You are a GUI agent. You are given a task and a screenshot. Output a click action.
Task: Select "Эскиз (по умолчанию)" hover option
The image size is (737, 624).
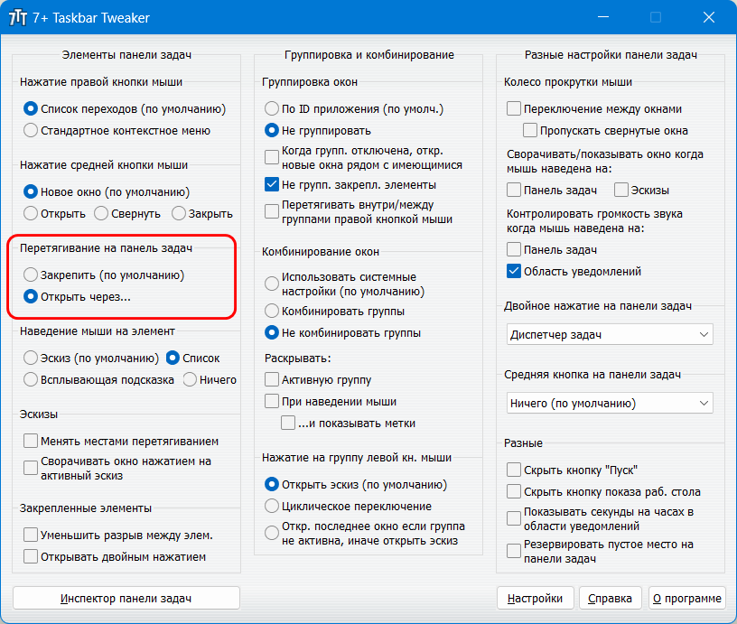click(x=31, y=358)
